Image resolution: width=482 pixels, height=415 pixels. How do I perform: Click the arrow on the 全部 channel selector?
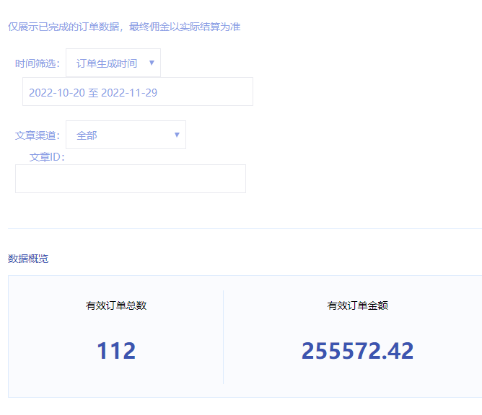[177, 135]
